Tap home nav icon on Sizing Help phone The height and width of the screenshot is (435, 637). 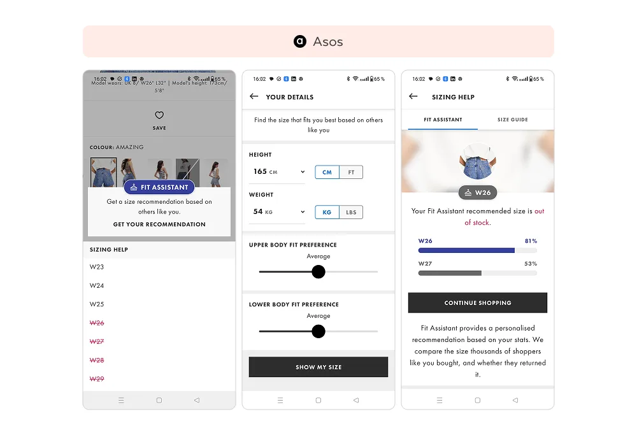coord(478,400)
